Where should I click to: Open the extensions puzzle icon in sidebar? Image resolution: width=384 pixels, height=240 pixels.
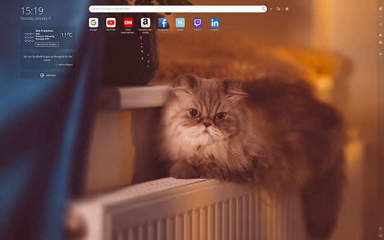380,35
